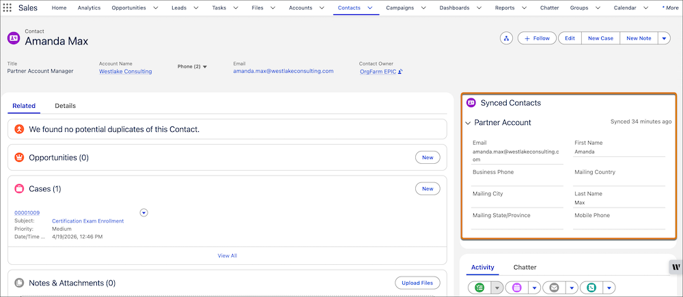The image size is (683, 297).
Task: Click the Opportunities crown icon
Action: 19,158
